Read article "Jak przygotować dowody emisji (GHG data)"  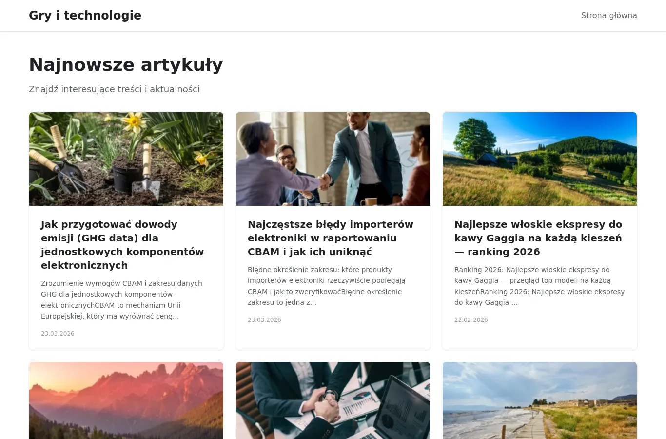[x=122, y=245]
